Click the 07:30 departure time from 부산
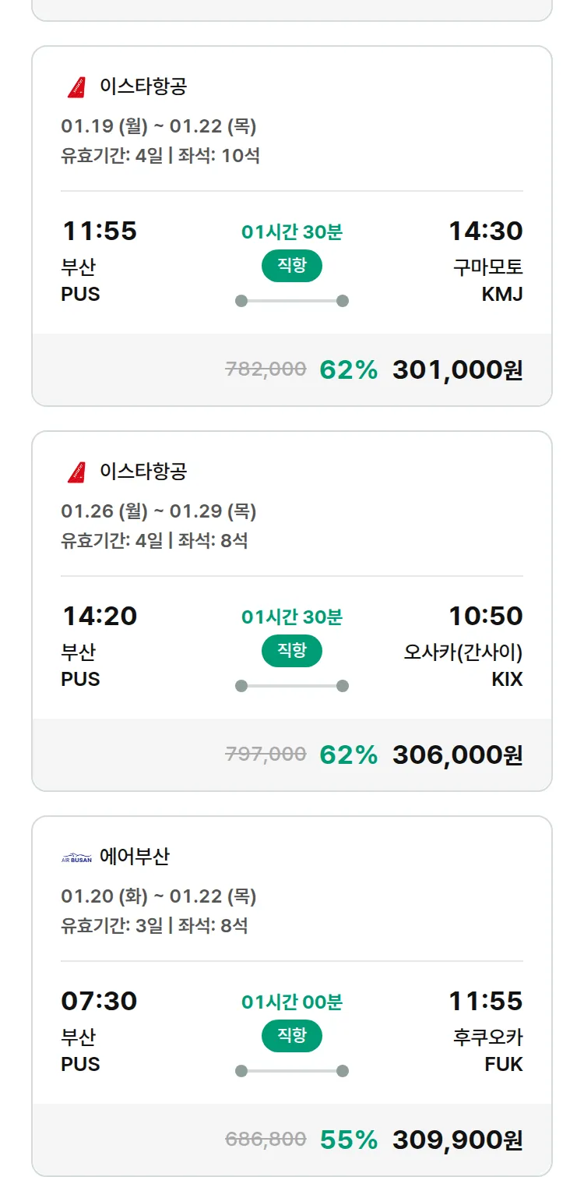This screenshot has height=1177, width=584. tap(99, 1001)
